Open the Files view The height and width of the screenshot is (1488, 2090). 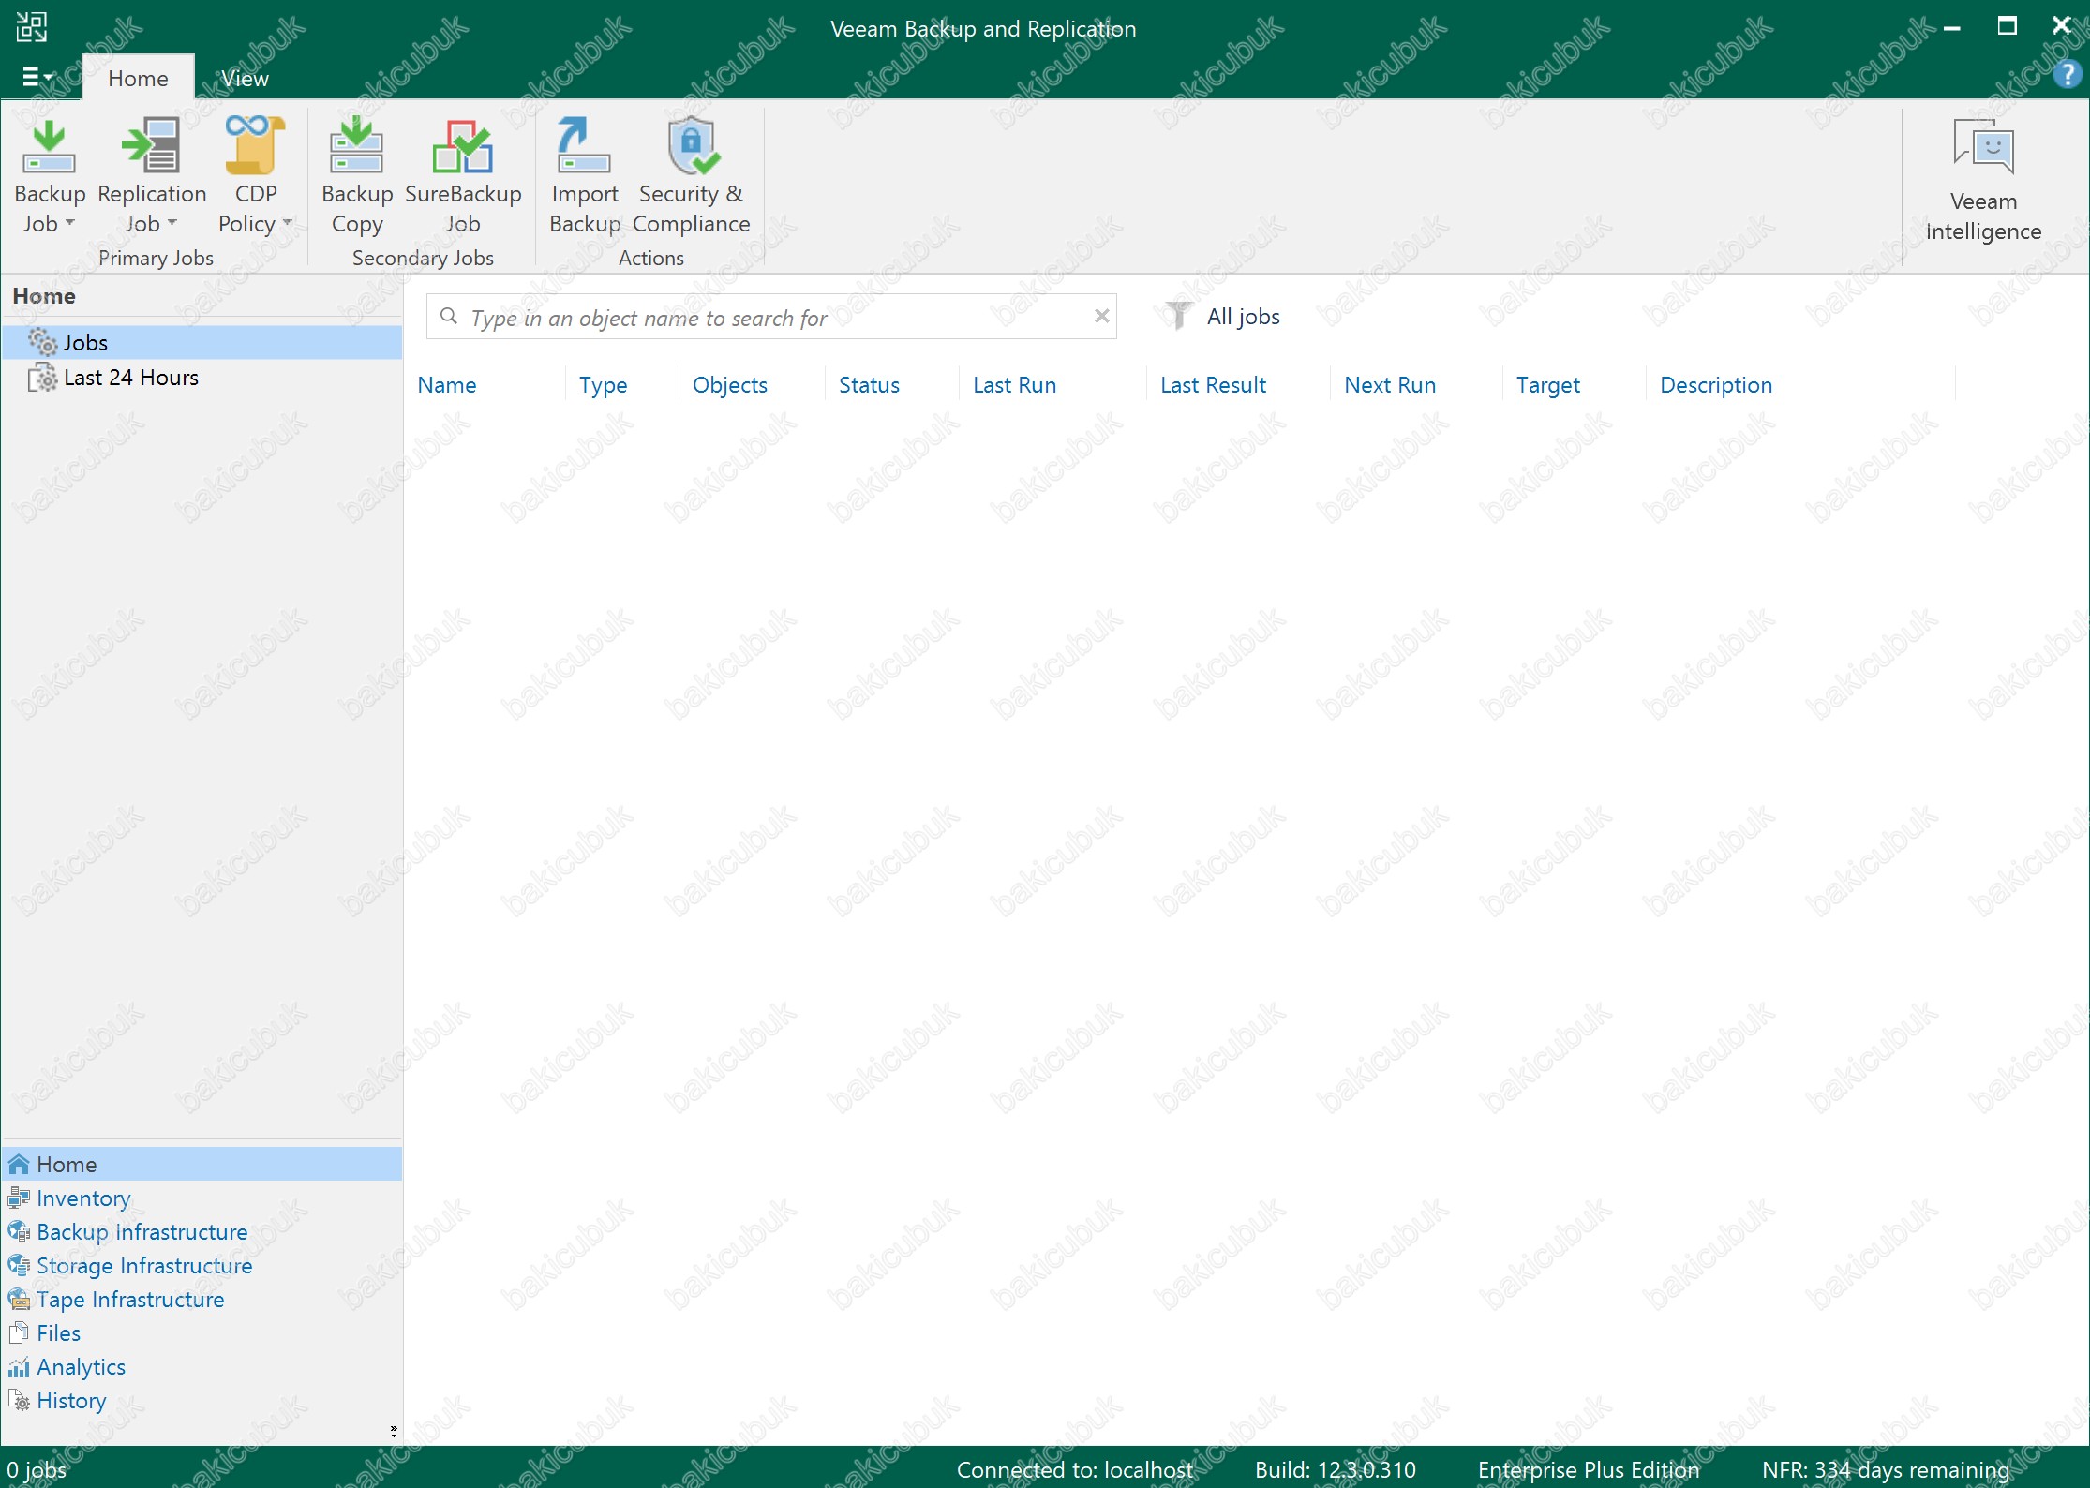58,1333
